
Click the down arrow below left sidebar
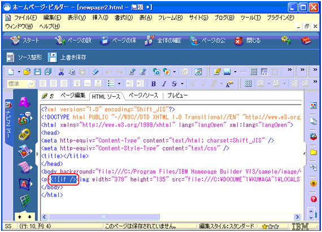pyautogui.click(x=30, y=217)
